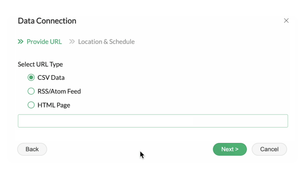Viewport: 305px width, 178px height.
Task: Click gray double-chevron icon before Location & Schedule
Action: click(x=72, y=42)
